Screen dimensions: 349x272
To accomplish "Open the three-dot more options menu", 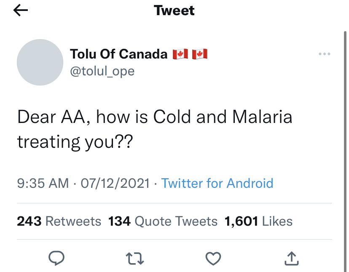I will (324, 54).
